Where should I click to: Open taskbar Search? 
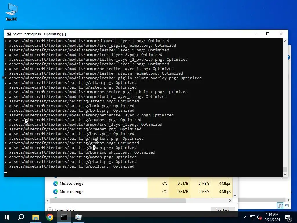pyautogui.click(x=21, y=217)
